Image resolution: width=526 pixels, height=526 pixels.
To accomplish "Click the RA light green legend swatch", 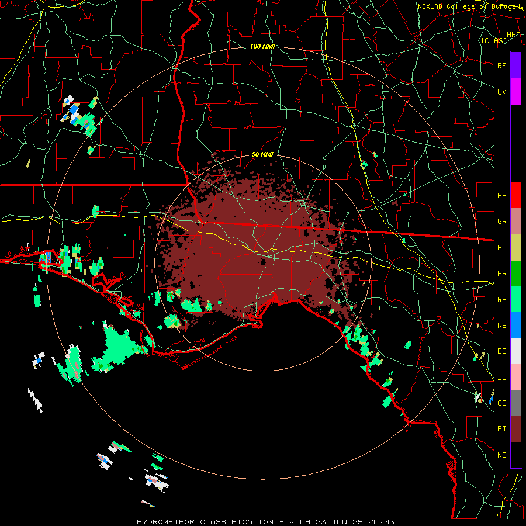I will pos(516,299).
